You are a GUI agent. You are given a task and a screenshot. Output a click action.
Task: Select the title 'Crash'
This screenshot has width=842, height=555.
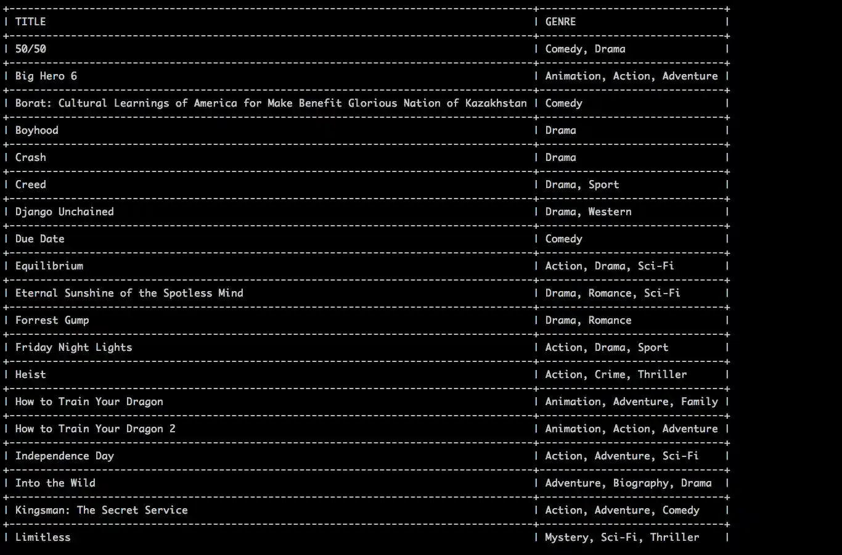click(30, 157)
